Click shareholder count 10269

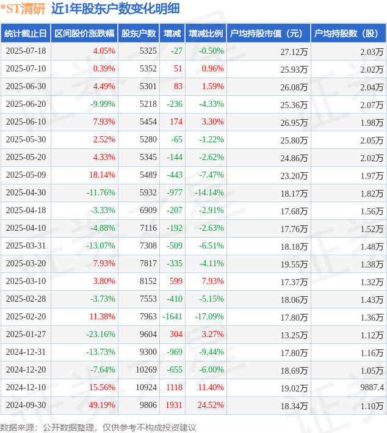coord(146,369)
